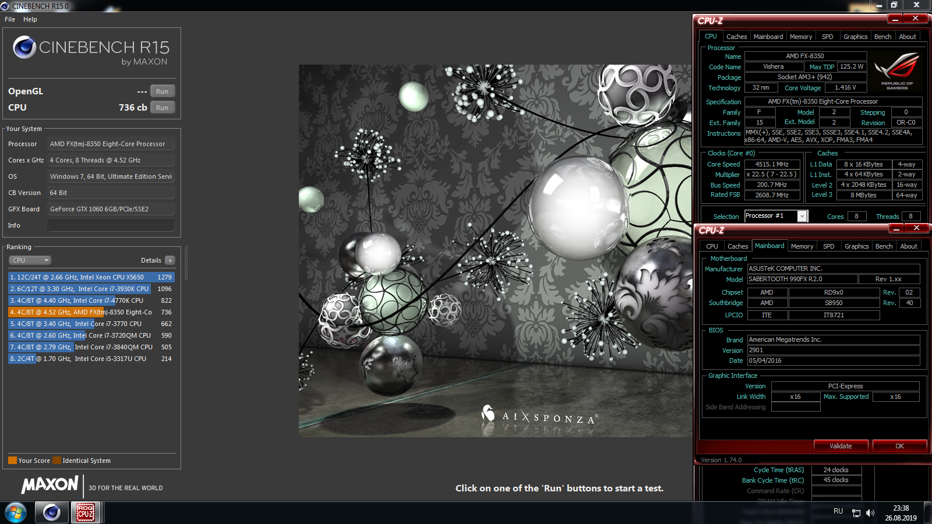
Task: Select the Core i7-3770 ranking row
Action: 91,324
